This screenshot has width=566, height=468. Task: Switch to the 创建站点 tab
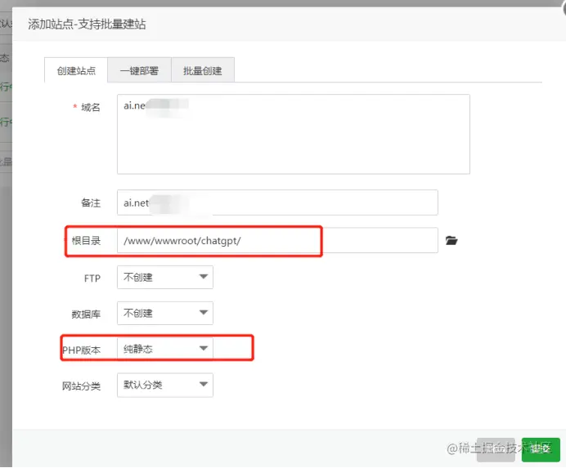tap(76, 70)
